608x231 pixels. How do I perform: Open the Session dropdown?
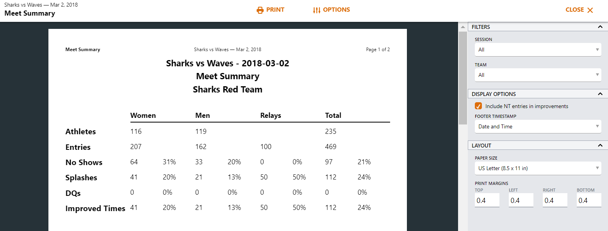click(538, 50)
